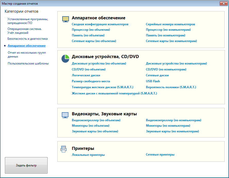Open Память (по компьютерам) report

click(165, 35)
